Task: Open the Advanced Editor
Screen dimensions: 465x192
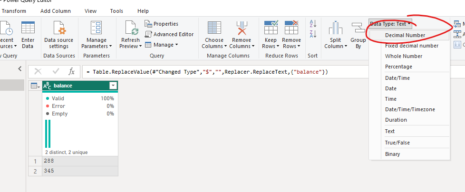Action: point(169,34)
